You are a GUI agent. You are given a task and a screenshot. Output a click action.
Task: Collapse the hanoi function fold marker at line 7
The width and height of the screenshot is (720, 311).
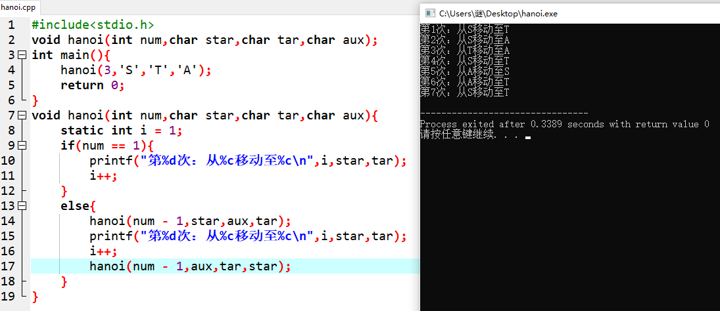pyautogui.click(x=22, y=115)
